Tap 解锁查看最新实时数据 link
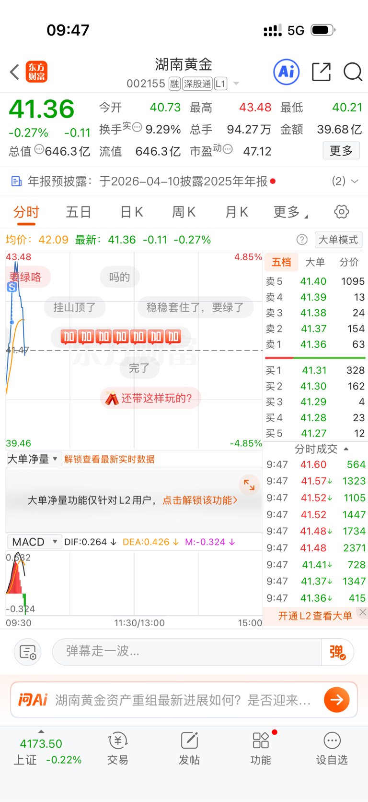Screen dimensions: 368x802 pyautogui.click(x=109, y=459)
